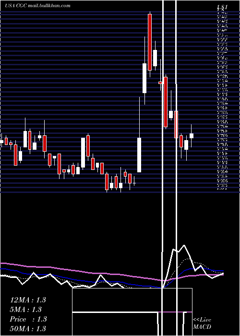Select the 5MA : 1.3 value
The image size is (240, 336).
(x=26, y=310)
